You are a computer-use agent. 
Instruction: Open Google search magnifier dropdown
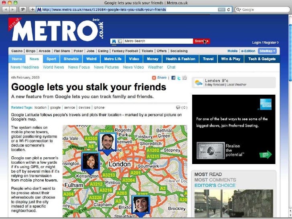click(238, 10)
